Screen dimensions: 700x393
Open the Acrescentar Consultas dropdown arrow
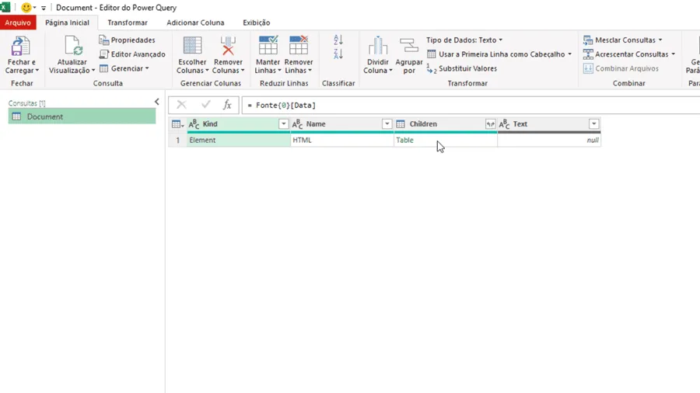coord(674,54)
